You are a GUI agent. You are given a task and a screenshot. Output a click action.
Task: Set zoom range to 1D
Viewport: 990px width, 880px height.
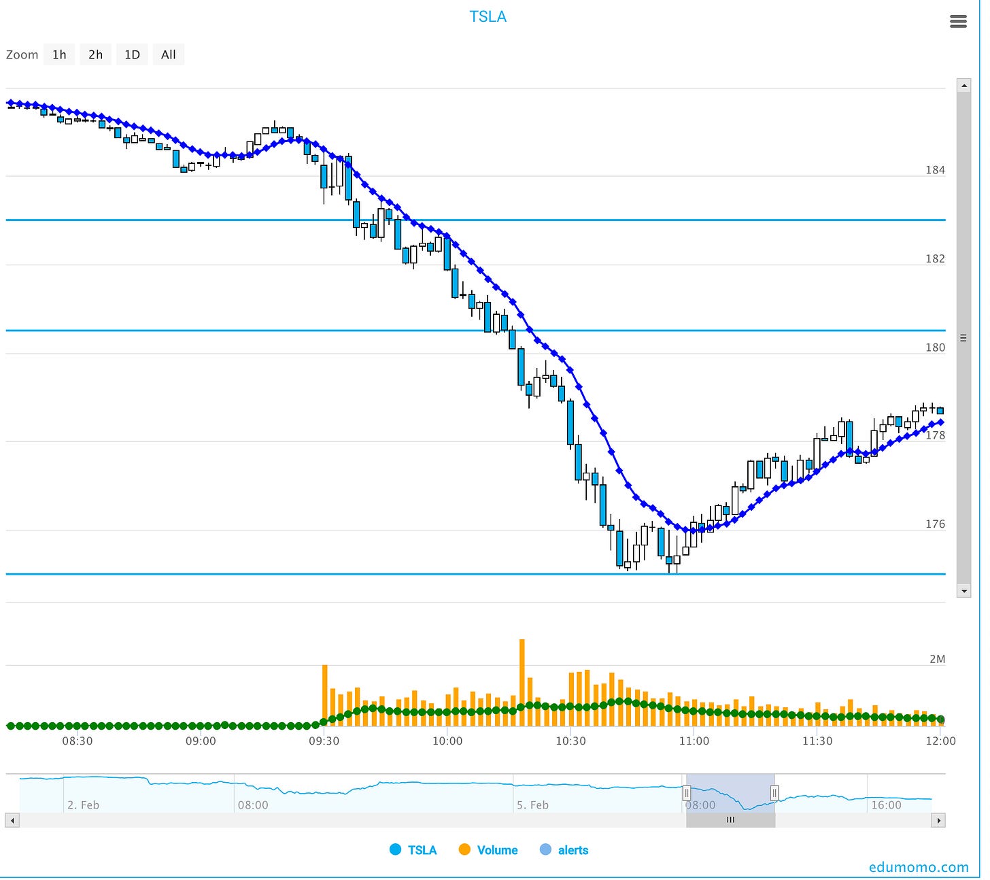pyautogui.click(x=132, y=54)
